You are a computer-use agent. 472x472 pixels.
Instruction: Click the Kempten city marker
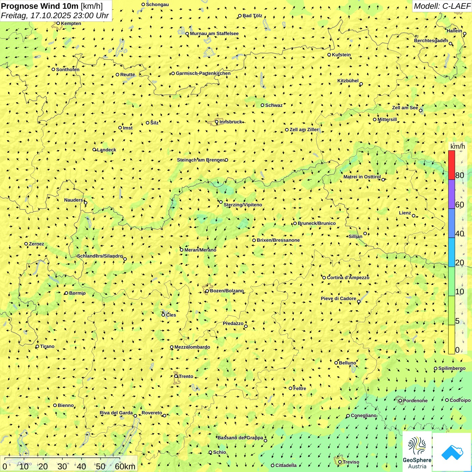[x=58, y=23]
